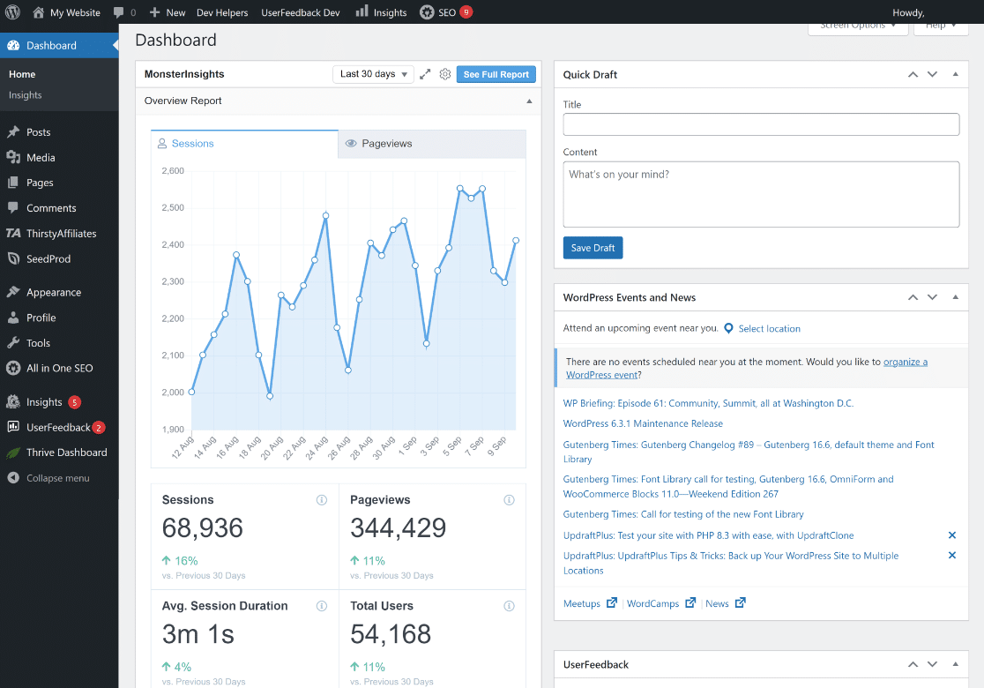Open Insights in the top admin bar
984x688 pixels.
pos(382,12)
